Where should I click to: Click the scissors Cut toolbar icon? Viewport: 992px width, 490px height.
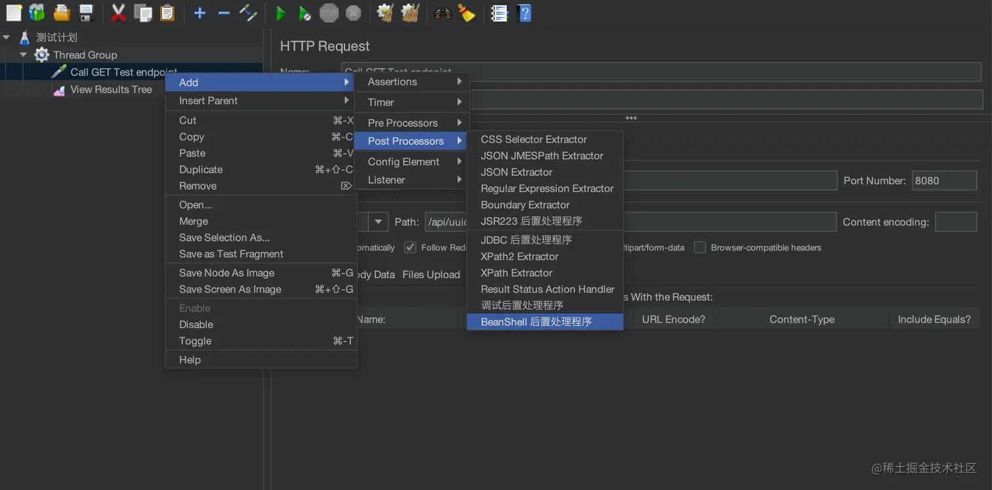click(118, 12)
